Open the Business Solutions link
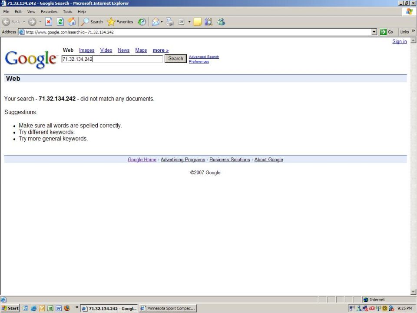The height and width of the screenshot is (313, 417). [230, 160]
